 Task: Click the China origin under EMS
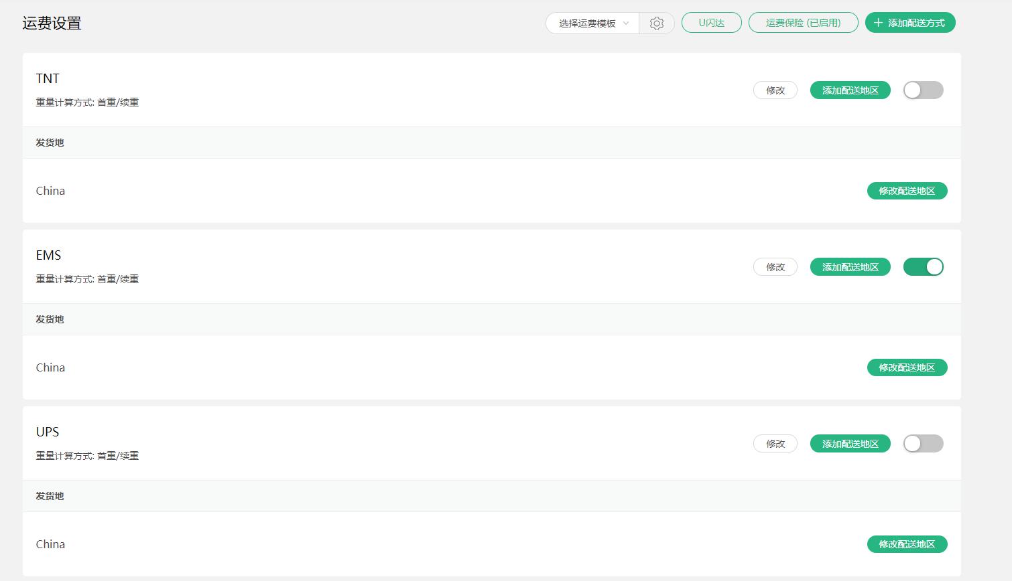50,367
